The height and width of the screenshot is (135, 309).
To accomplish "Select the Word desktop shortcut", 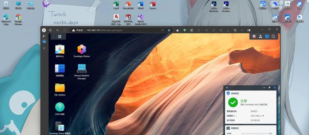I will point(141,5).
